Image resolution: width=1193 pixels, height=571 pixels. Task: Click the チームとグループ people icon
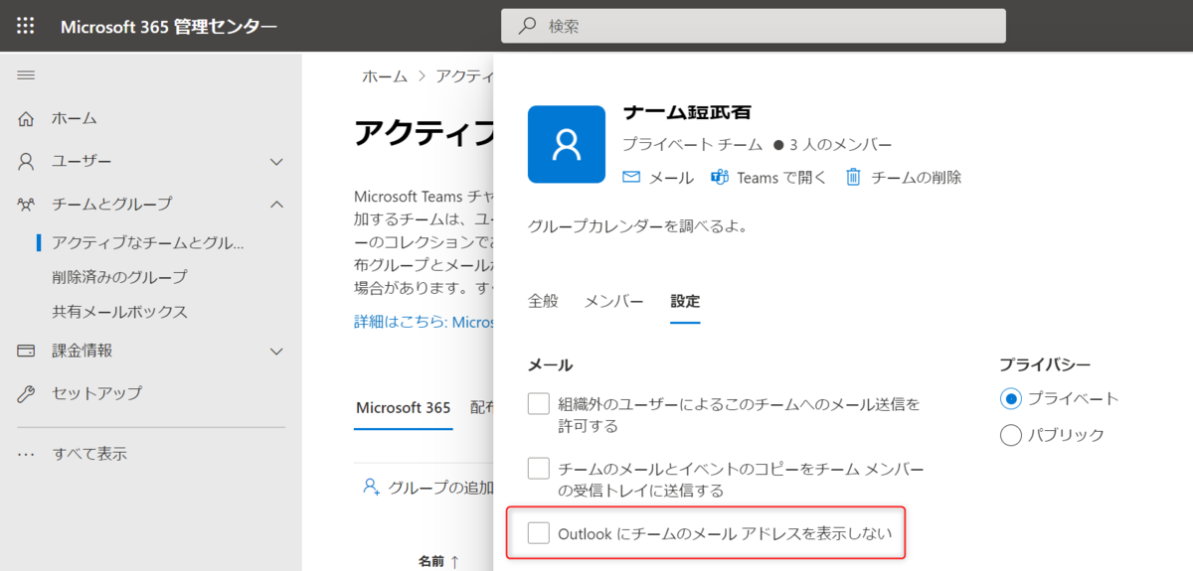click(27, 204)
